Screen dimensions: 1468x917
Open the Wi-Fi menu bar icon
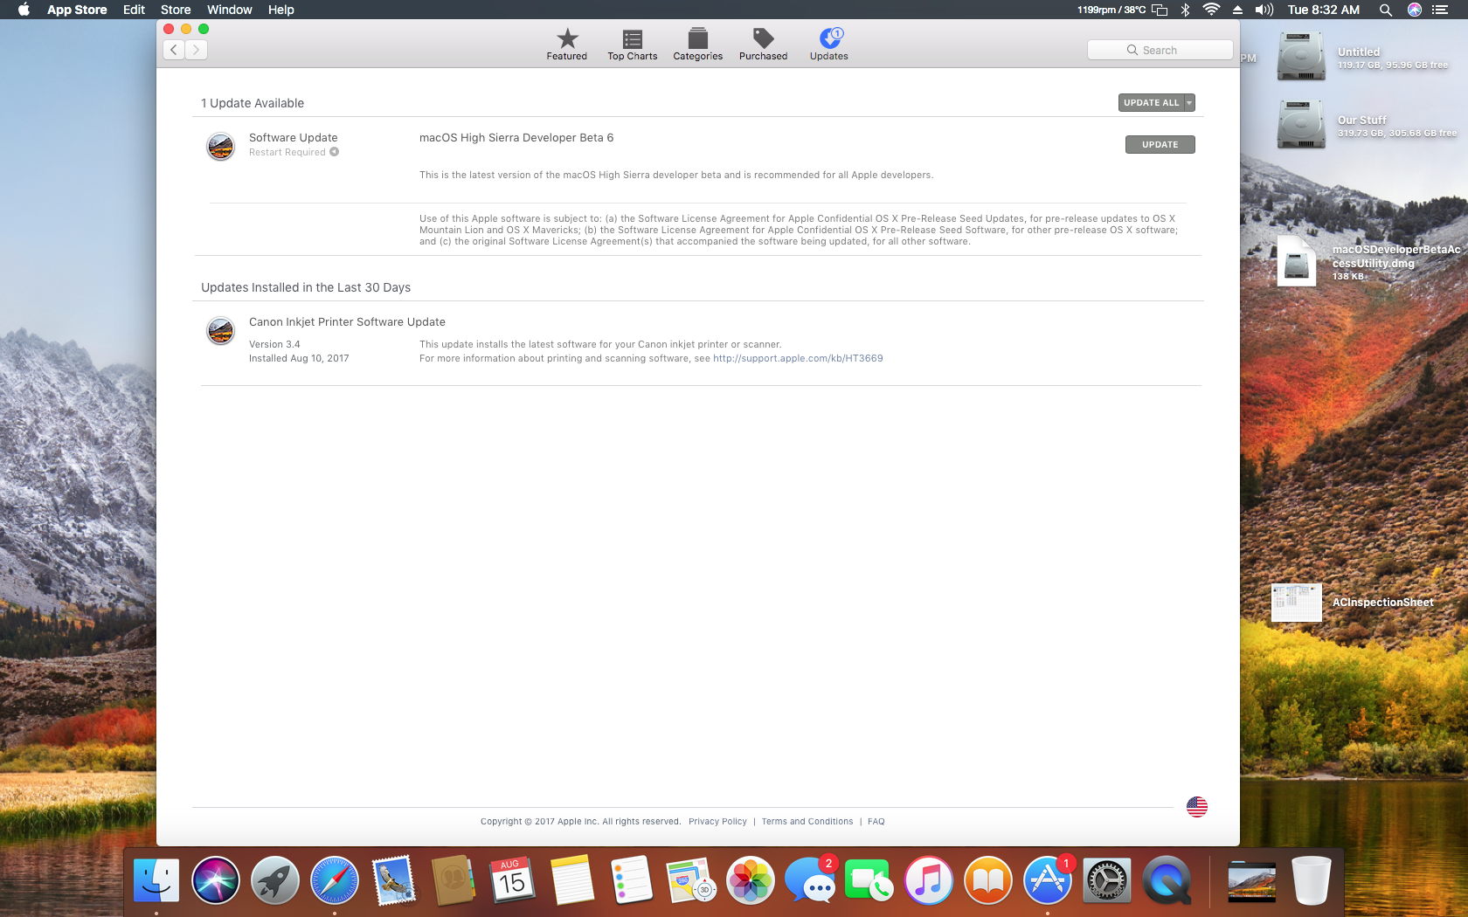[1211, 10]
